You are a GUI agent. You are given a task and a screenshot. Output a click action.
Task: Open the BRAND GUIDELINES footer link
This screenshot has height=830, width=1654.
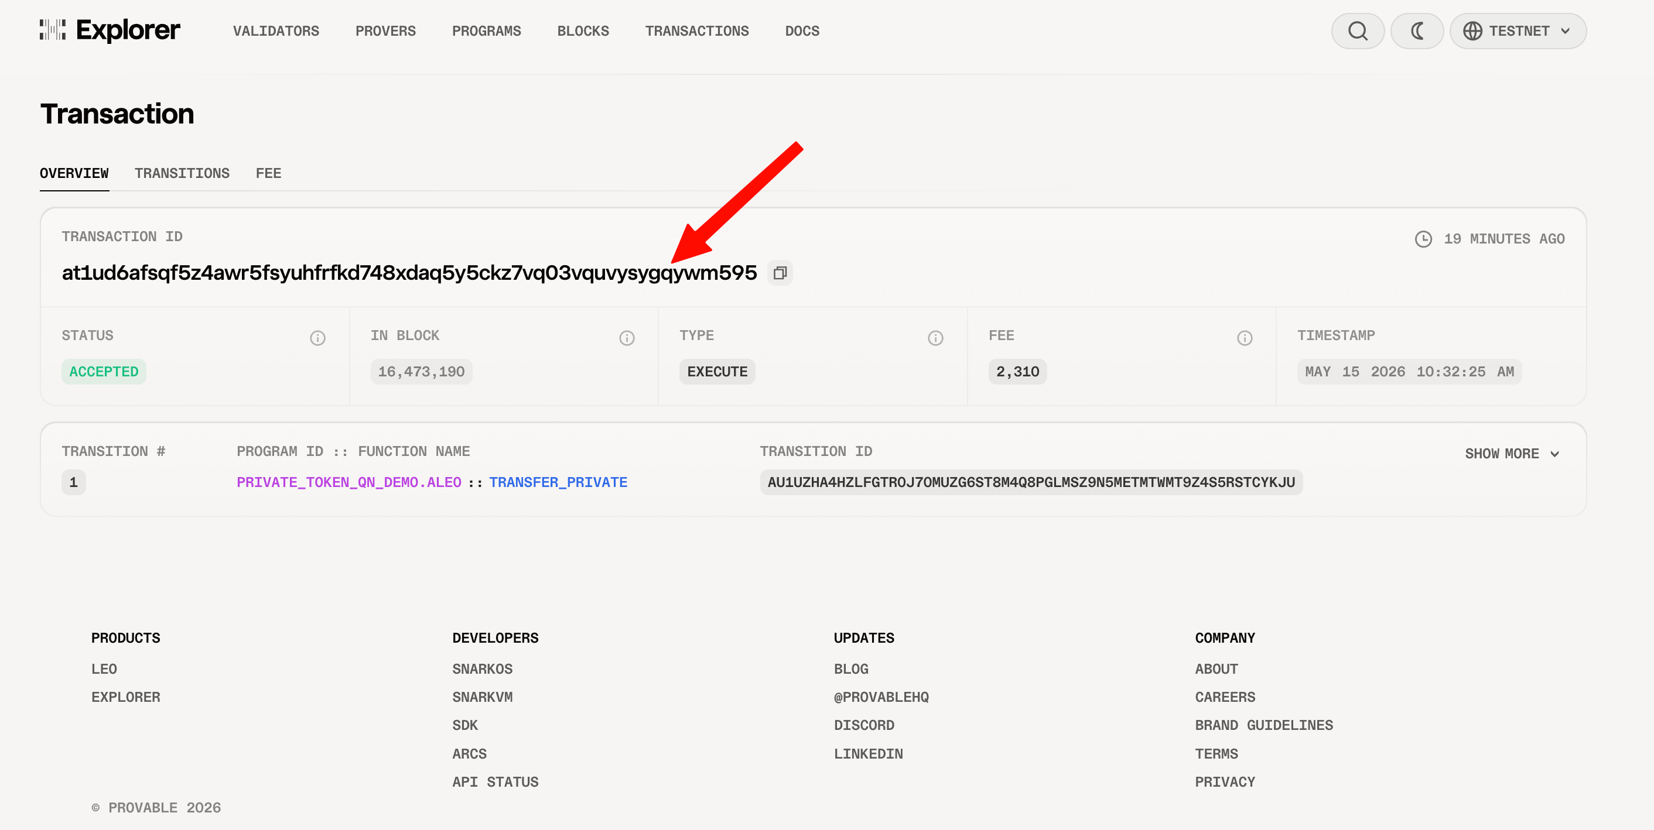tap(1263, 725)
